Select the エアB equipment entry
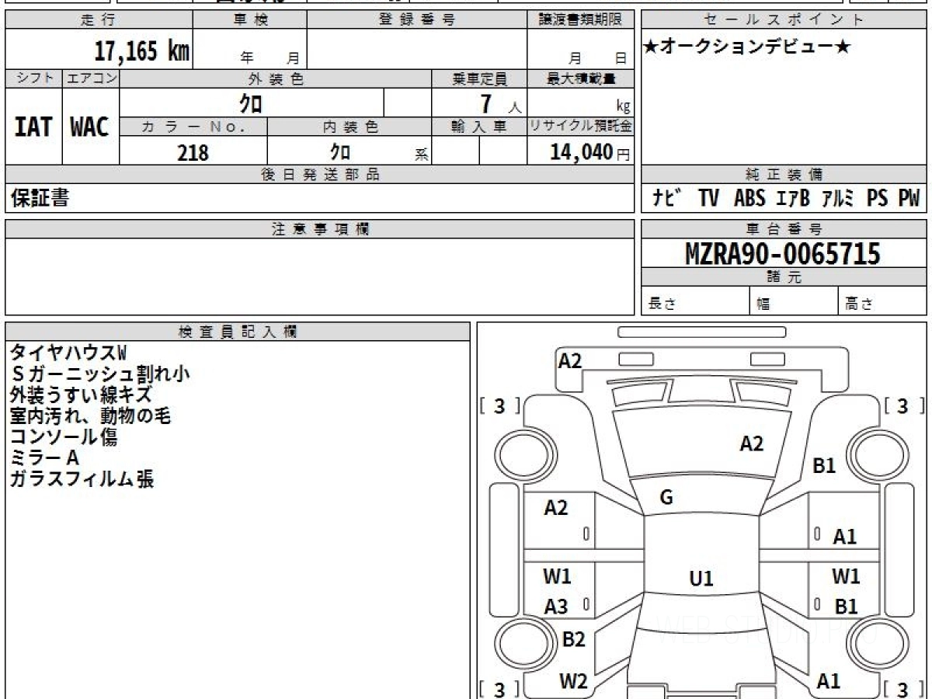This screenshot has height=699, width=932. click(x=794, y=199)
